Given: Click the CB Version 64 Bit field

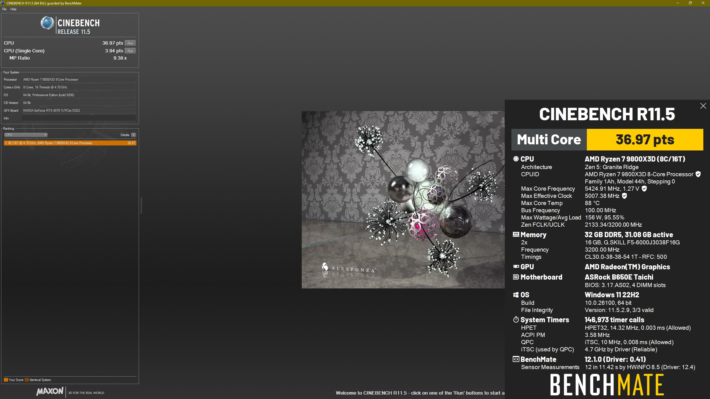Looking at the screenshot, I should [x=79, y=103].
